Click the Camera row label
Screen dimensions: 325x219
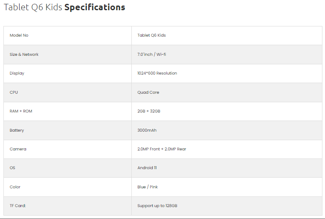[18, 149]
